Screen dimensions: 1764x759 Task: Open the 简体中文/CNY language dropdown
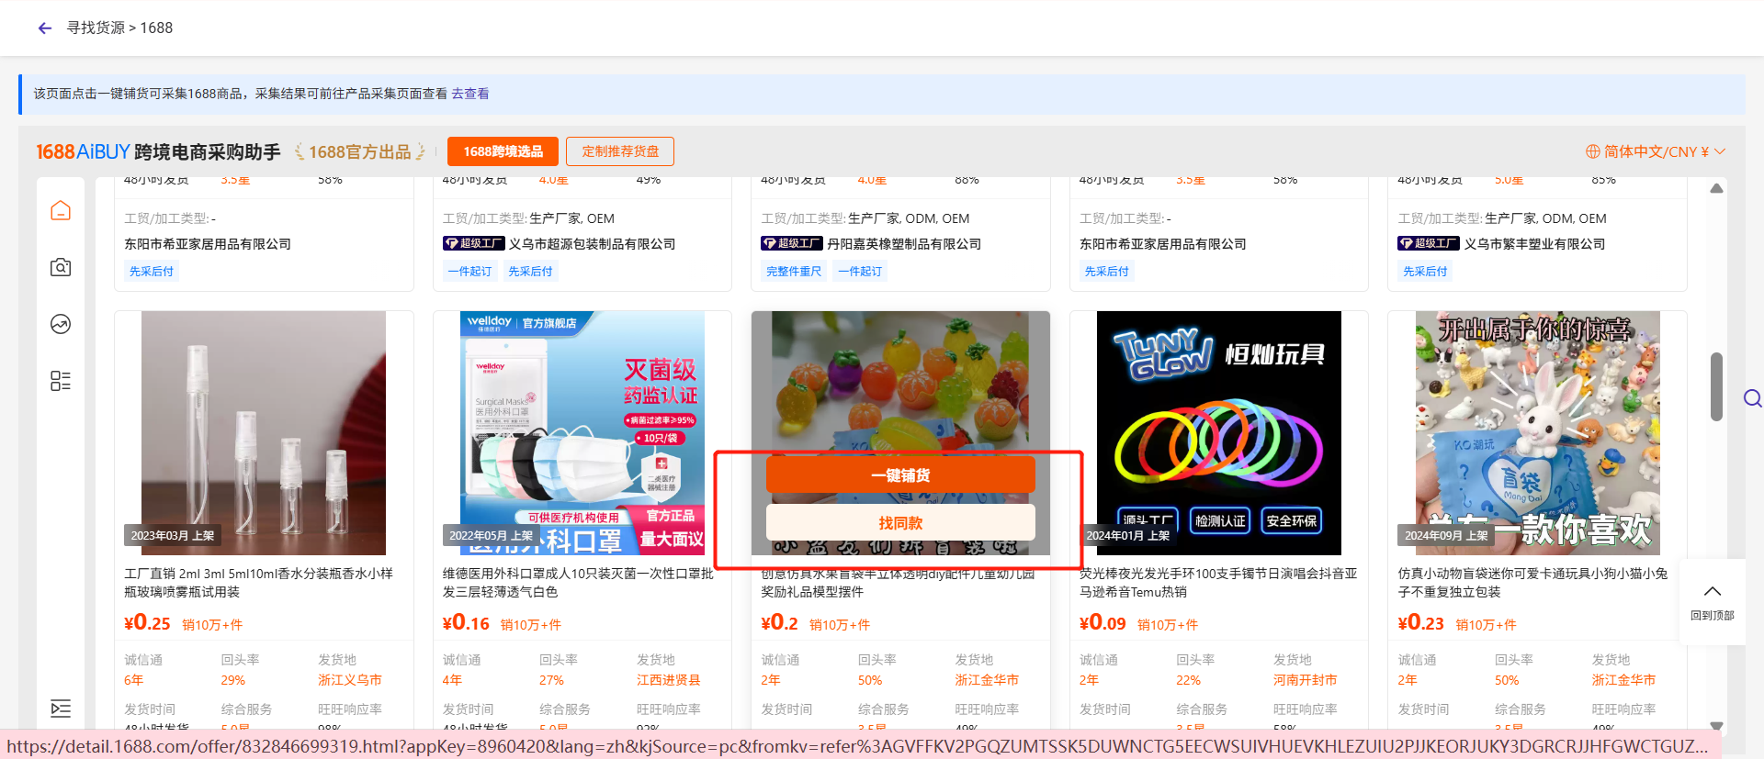(x=1656, y=151)
